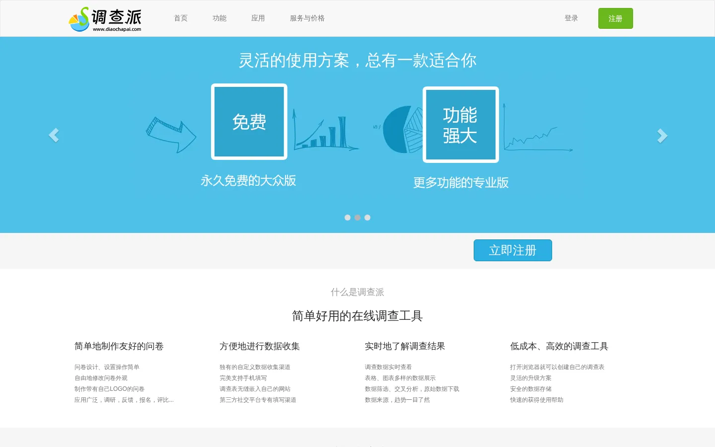Click the line 打开浏览器就可以创建自己的调查表
The width and height of the screenshot is (715, 447).
557,367
